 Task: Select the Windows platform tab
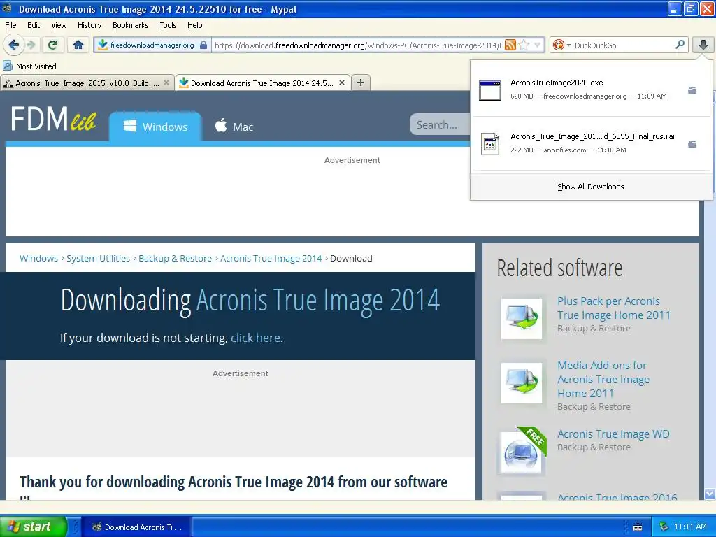pyautogui.click(x=155, y=127)
